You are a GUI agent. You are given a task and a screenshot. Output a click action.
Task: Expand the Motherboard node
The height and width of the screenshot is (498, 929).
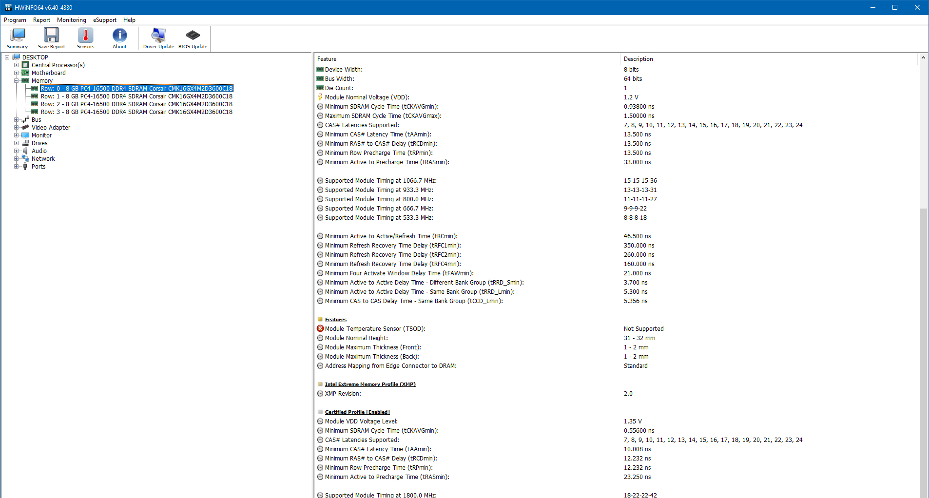17,73
